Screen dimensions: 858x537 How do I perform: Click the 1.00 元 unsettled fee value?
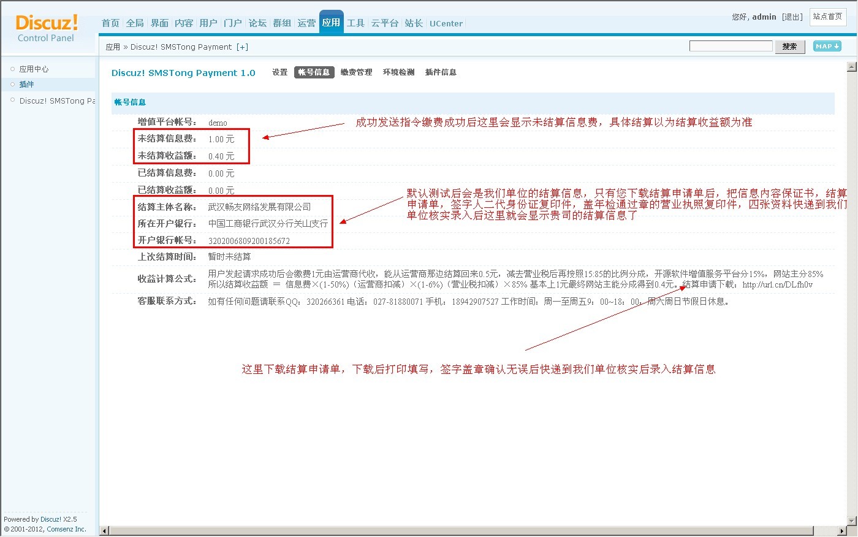221,139
